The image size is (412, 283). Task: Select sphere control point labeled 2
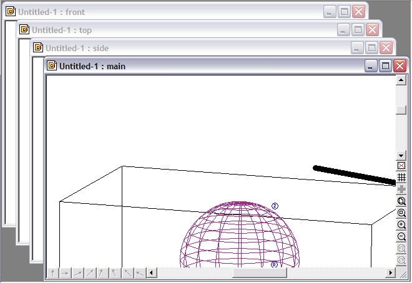[275, 206]
